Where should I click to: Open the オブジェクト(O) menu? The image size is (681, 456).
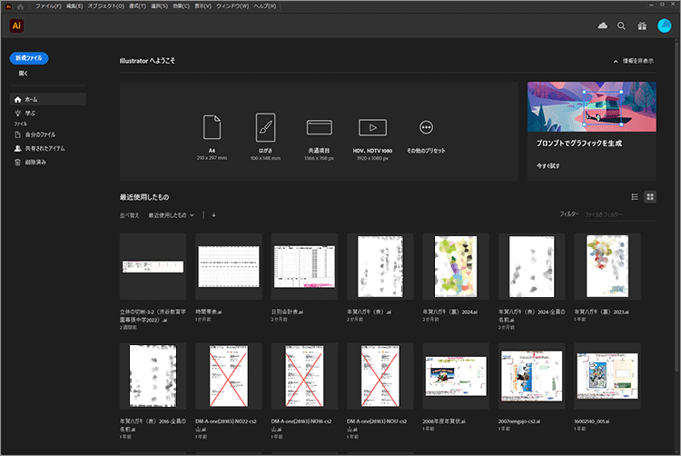tap(106, 6)
